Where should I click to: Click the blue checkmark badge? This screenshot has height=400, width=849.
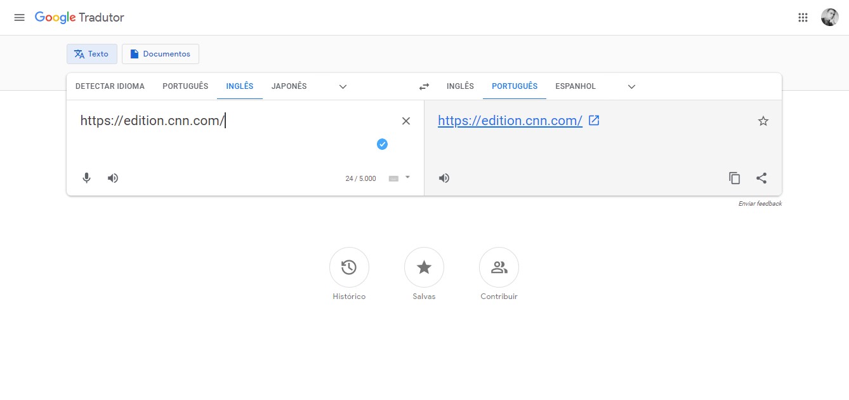pyautogui.click(x=382, y=144)
